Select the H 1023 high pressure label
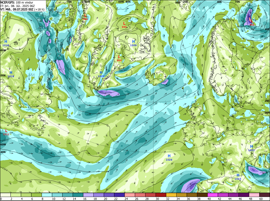 (x=238, y=177)
